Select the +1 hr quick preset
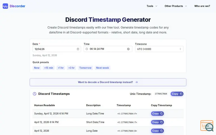This screenshot has width=216, height=135. pyautogui.click(x=61, y=68)
